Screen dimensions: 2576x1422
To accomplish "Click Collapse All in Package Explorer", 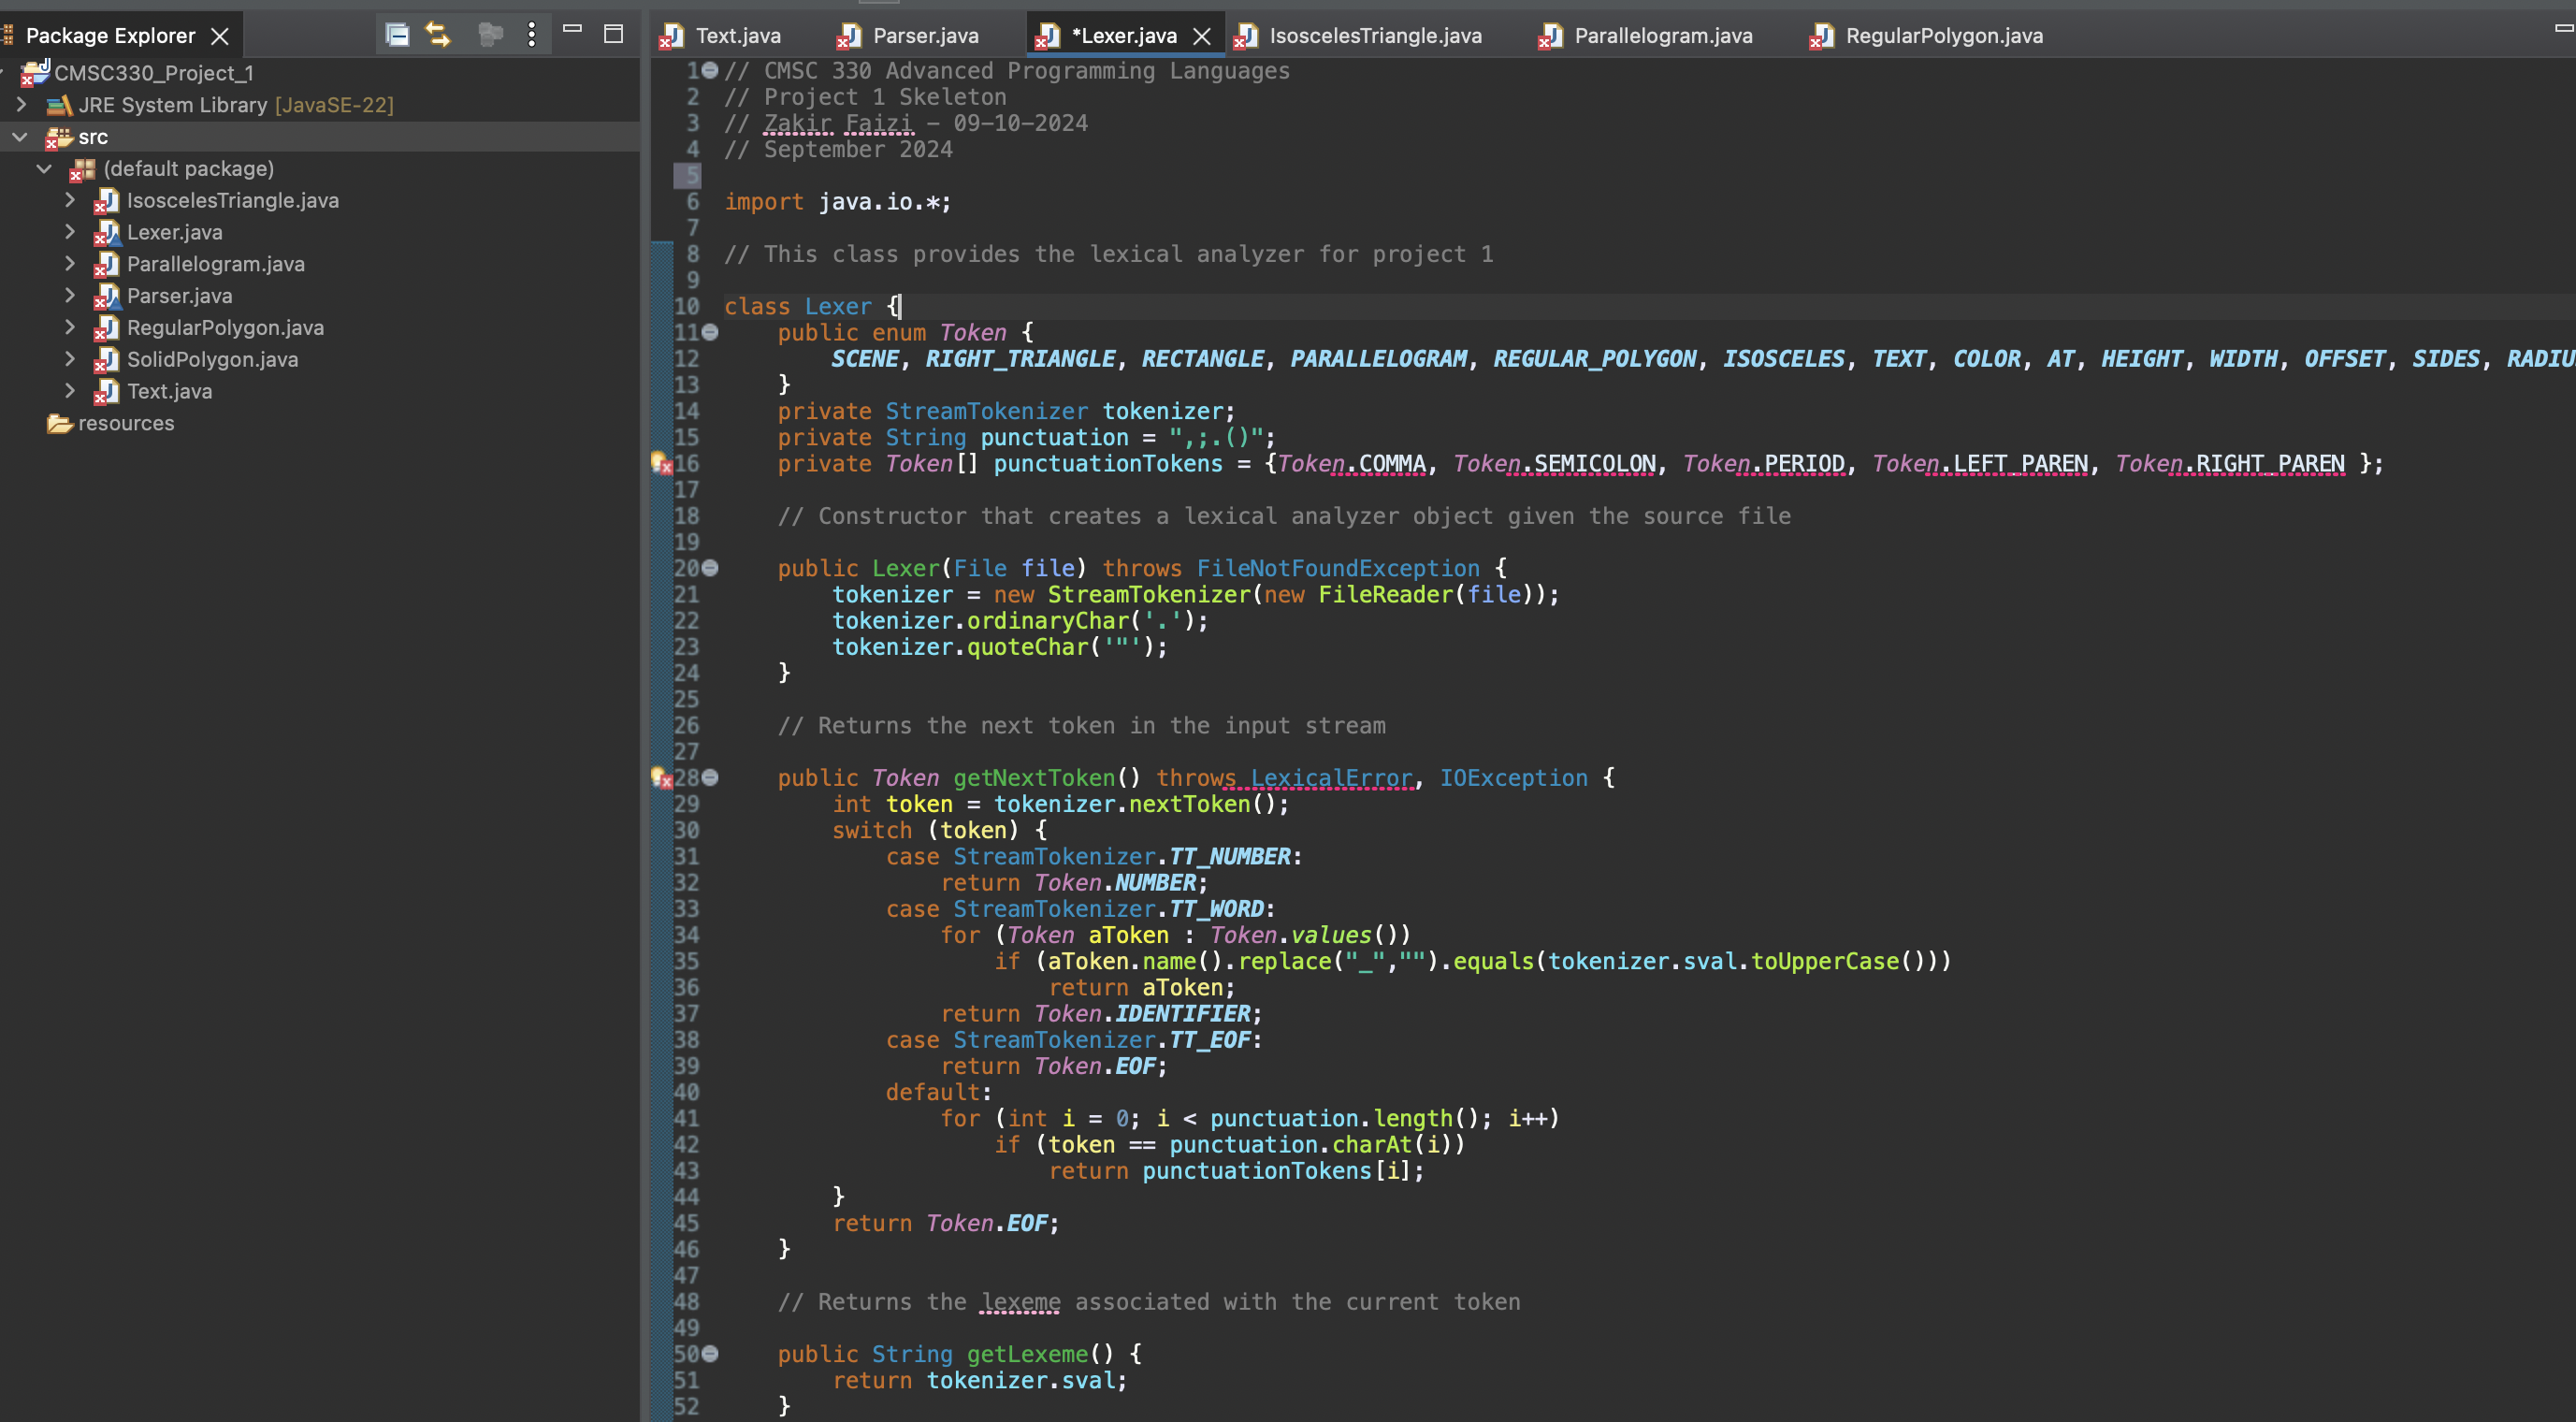I will point(397,35).
